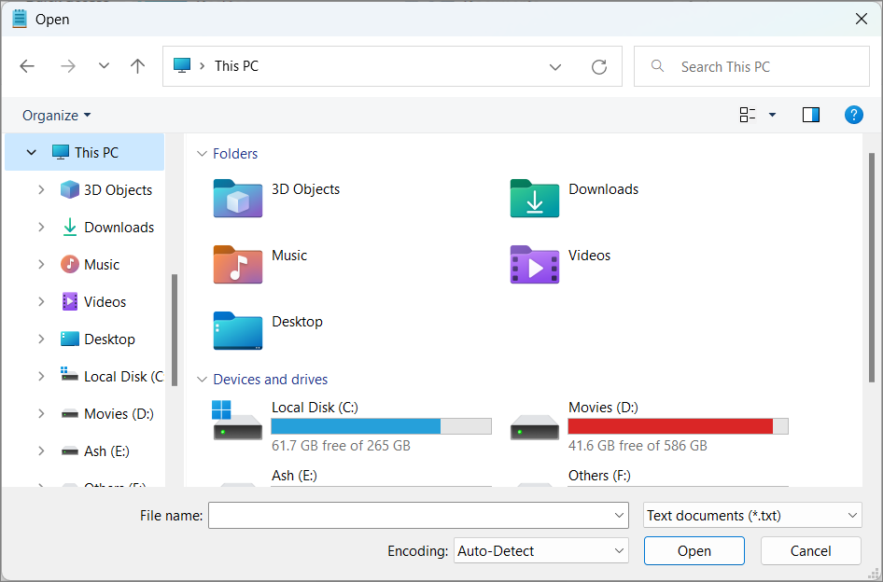Click the Movies (D:) red usage bar
Viewport: 883px width, 582px height.
[678, 426]
